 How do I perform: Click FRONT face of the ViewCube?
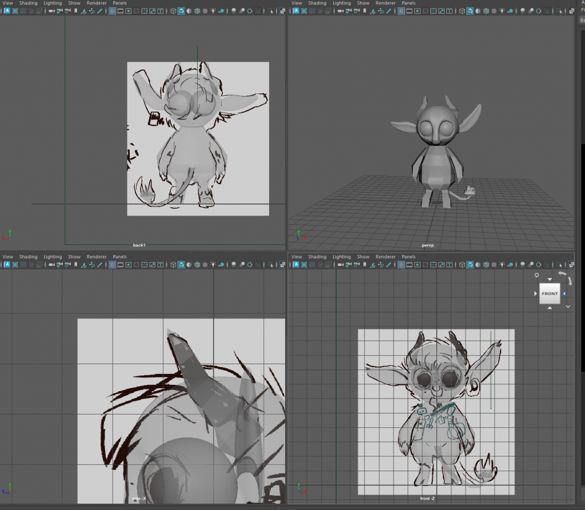[x=550, y=293]
